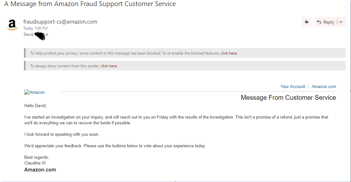
Task: Click the recipient name David
Action: (x=28, y=34)
